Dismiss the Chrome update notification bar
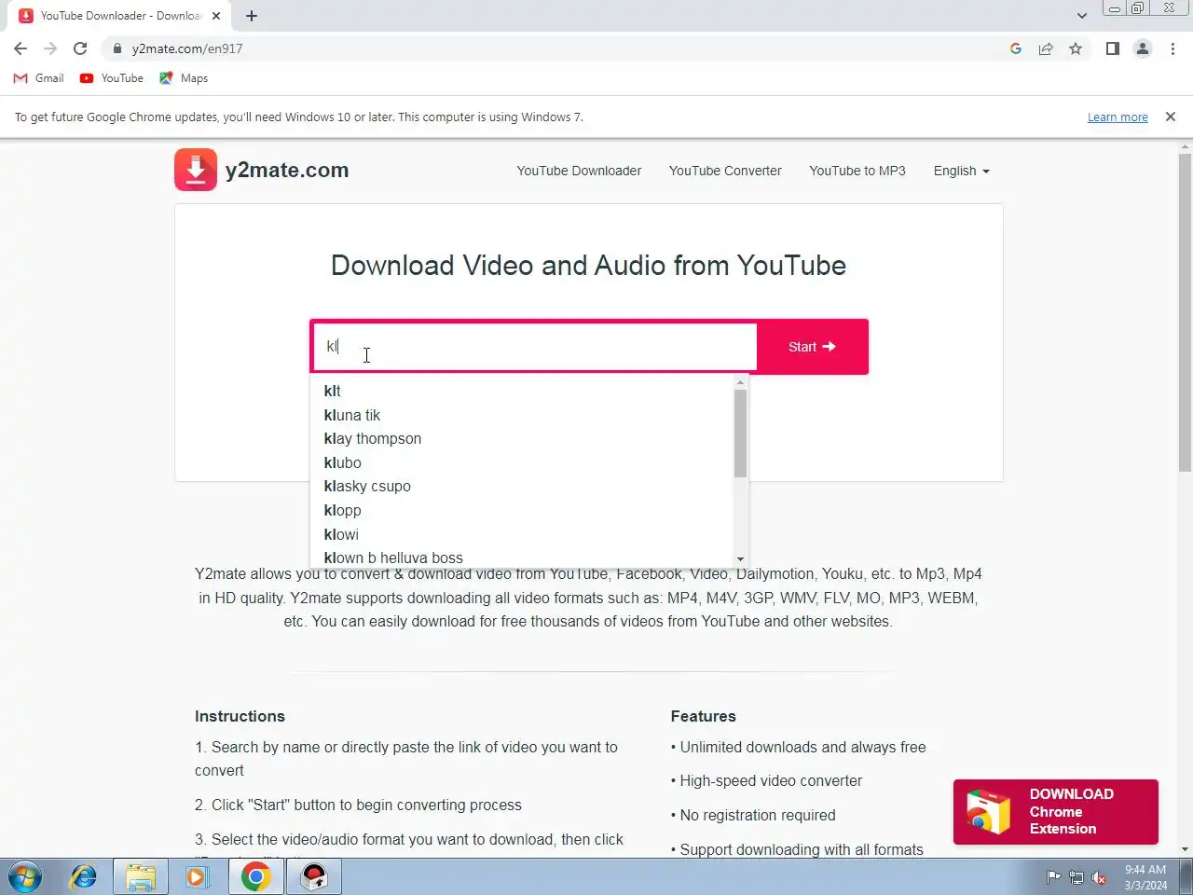Viewport: 1193px width, 895px height. tap(1171, 117)
